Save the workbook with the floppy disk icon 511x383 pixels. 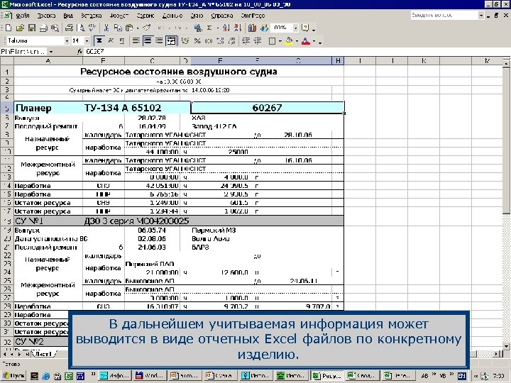click(x=32, y=28)
